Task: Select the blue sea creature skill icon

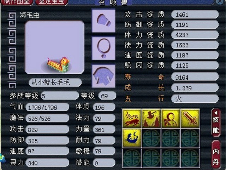Action: coord(132,138)
